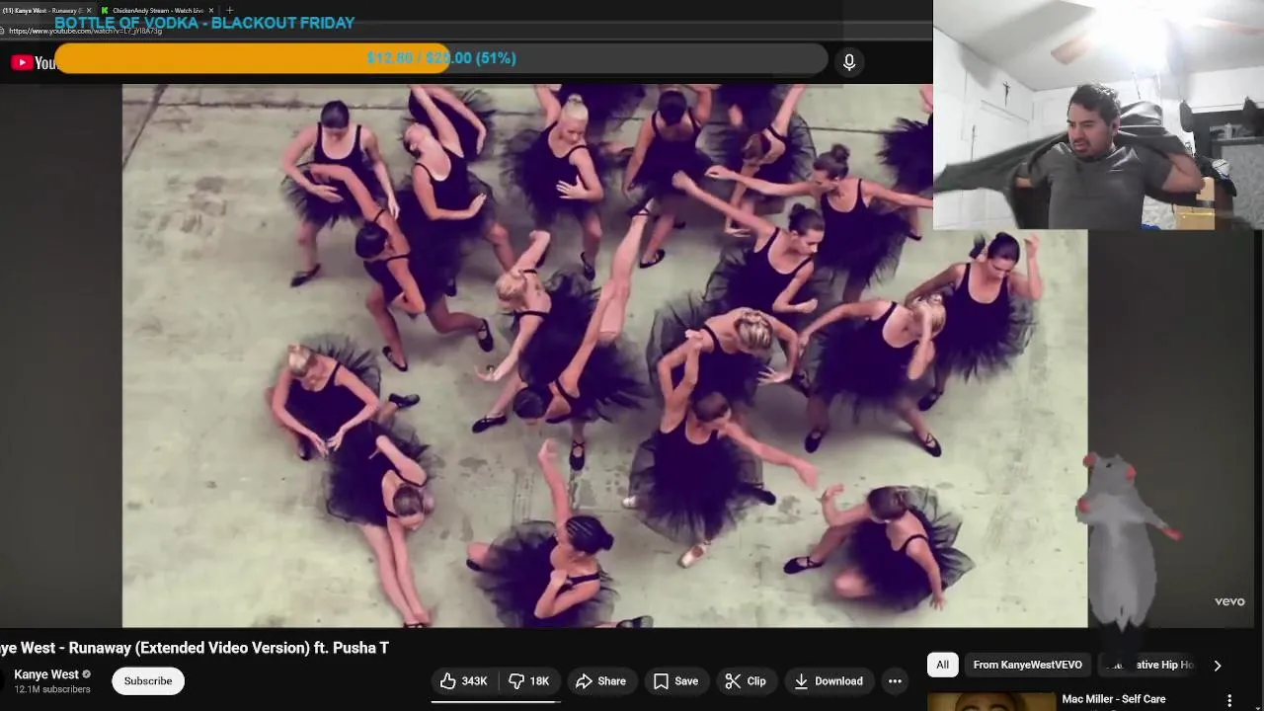1264x711 pixels.
Task: Share the Runaway video
Action: pyautogui.click(x=600, y=681)
